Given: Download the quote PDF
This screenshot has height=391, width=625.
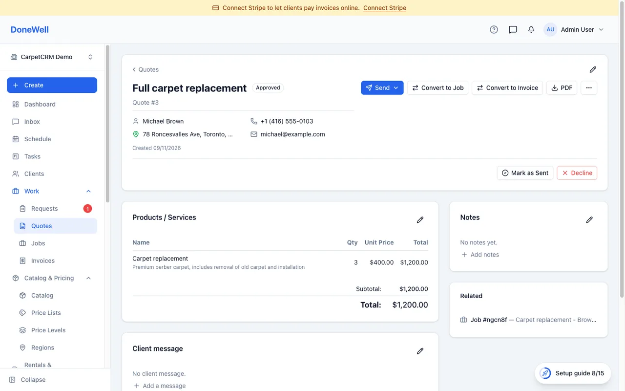Looking at the screenshot, I should [x=562, y=88].
